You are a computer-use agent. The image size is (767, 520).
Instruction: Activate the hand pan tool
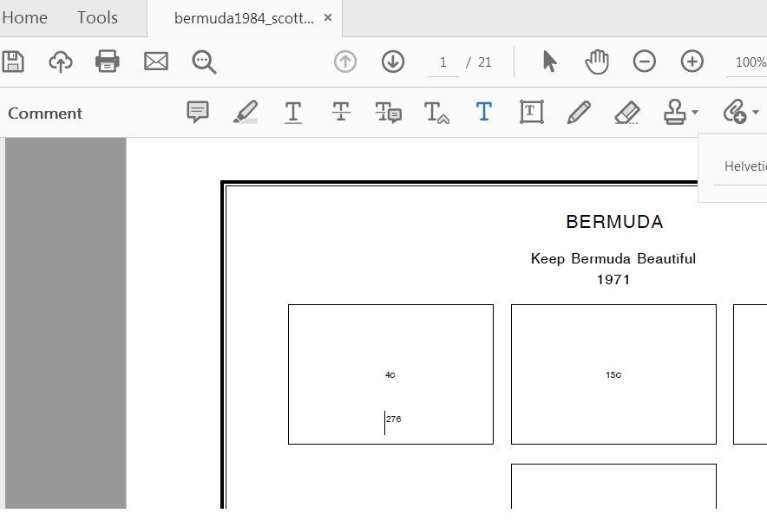pos(597,62)
